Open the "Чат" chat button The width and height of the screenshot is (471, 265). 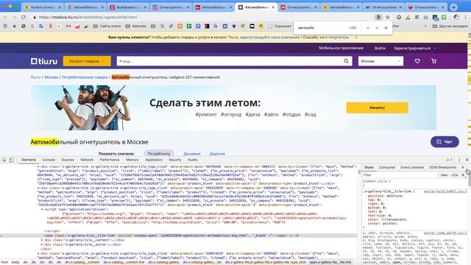click(445, 142)
